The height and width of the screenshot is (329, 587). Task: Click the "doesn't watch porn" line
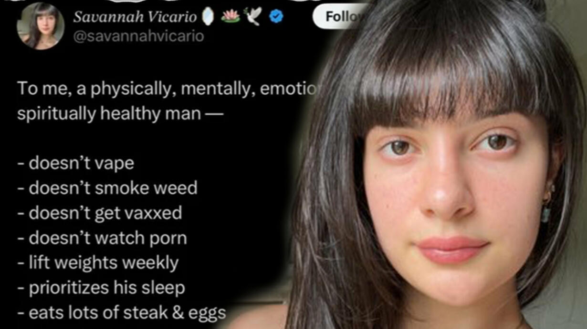tap(102, 238)
